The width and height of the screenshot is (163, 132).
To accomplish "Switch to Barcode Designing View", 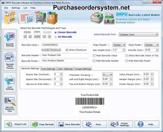I will coord(10,104).
